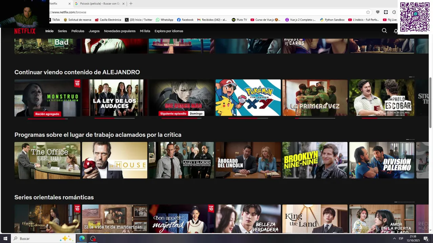Image resolution: width=433 pixels, height=243 pixels.
Task: Open División Palermo thumbnail
Action: tap(382, 160)
